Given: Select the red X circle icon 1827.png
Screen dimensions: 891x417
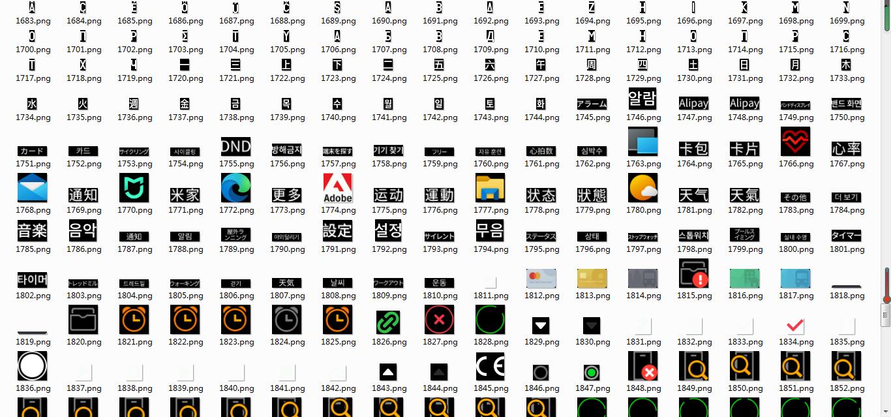Looking at the screenshot, I should 439,320.
